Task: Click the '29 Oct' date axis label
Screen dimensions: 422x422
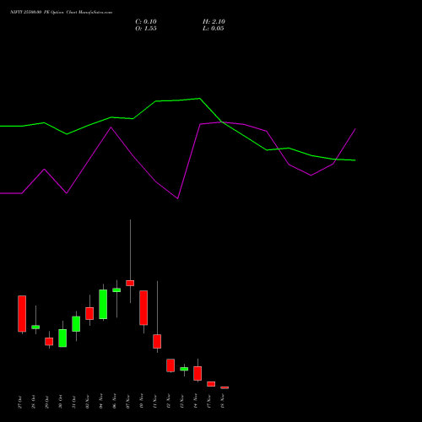Action: 46,402
